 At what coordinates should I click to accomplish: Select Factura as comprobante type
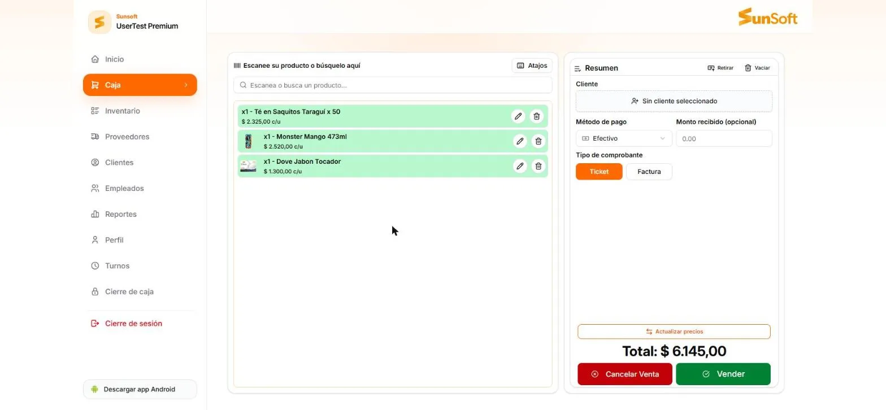tap(649, 172)
